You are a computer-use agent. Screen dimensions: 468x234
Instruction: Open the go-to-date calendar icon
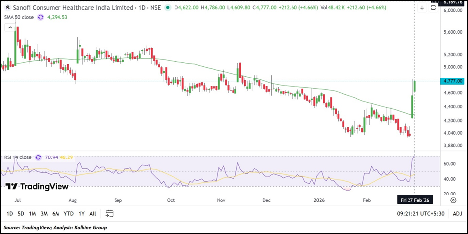[x=110, y=214]
